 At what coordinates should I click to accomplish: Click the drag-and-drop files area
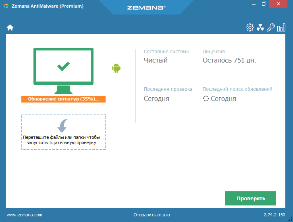[x=63, y=132]
